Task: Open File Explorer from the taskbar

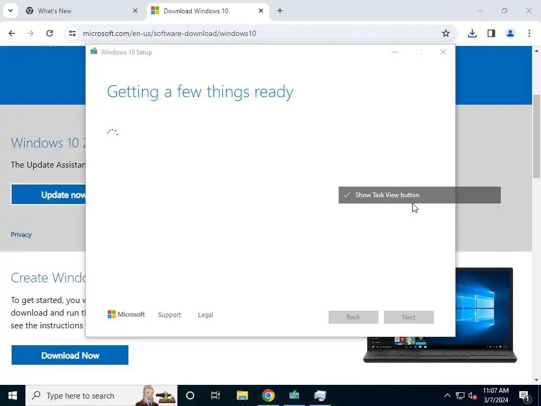Action: [x=242, y=395]
